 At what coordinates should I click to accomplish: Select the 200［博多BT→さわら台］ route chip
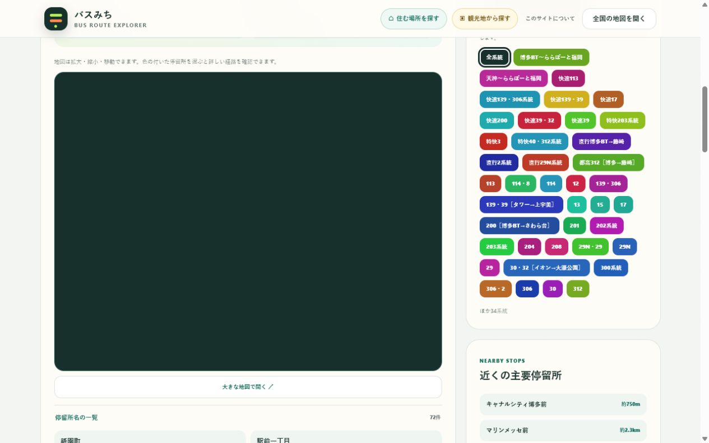tap(520, 226)
